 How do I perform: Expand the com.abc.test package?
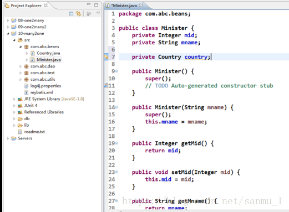21,73
